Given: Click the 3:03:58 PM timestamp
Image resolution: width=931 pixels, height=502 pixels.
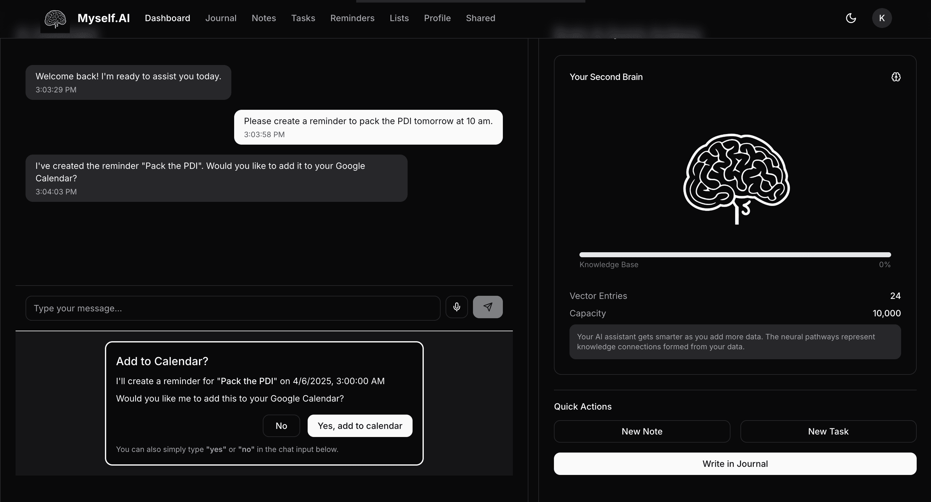Looking at the screenshot, I should pos(264,135).
